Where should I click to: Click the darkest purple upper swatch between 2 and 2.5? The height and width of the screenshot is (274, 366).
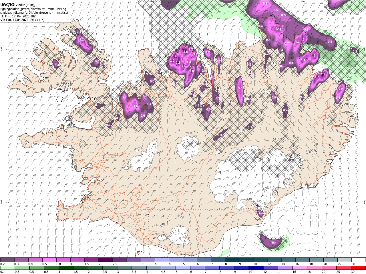tap(106, 260)
